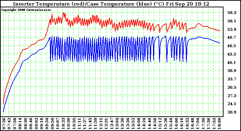Click the end of the blue case temperature line
Image resolution: width=241 pixels, height=131 pixels.
pos(220,43)
